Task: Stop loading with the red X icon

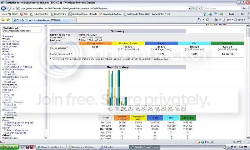Action: [x=199, y=8]
